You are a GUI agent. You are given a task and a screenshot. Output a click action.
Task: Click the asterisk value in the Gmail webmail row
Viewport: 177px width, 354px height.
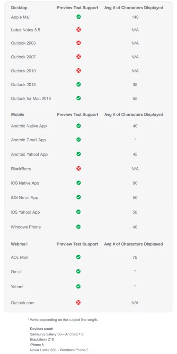tap(135, 271)
